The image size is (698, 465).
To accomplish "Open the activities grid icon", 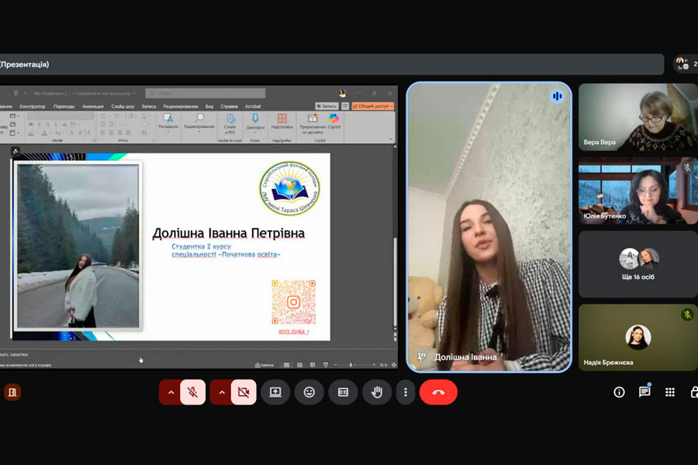I will click(669, 392).
